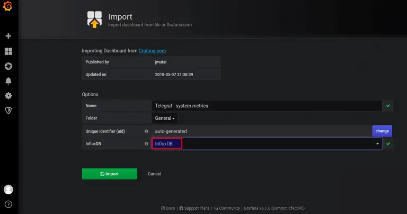The width and height of the screenshot is (407, 214).
Task: Open the Alerting bell icon
Action: (x=8, y=81)
